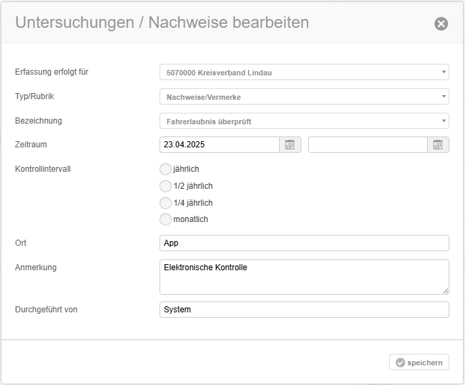This screenshot has height=385, width=465.
Task: Open the Erfassung erfolgt für dropdown
Action: coord(303,72)
